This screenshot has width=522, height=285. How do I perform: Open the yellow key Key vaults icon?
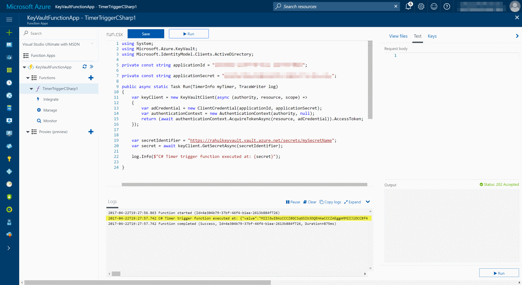[9, 159]
